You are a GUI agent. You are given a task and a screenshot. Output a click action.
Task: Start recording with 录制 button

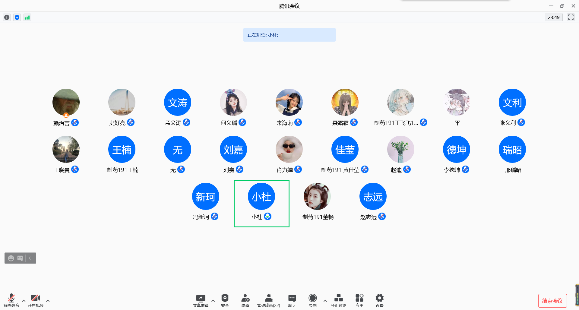click(x=313, y=300)
